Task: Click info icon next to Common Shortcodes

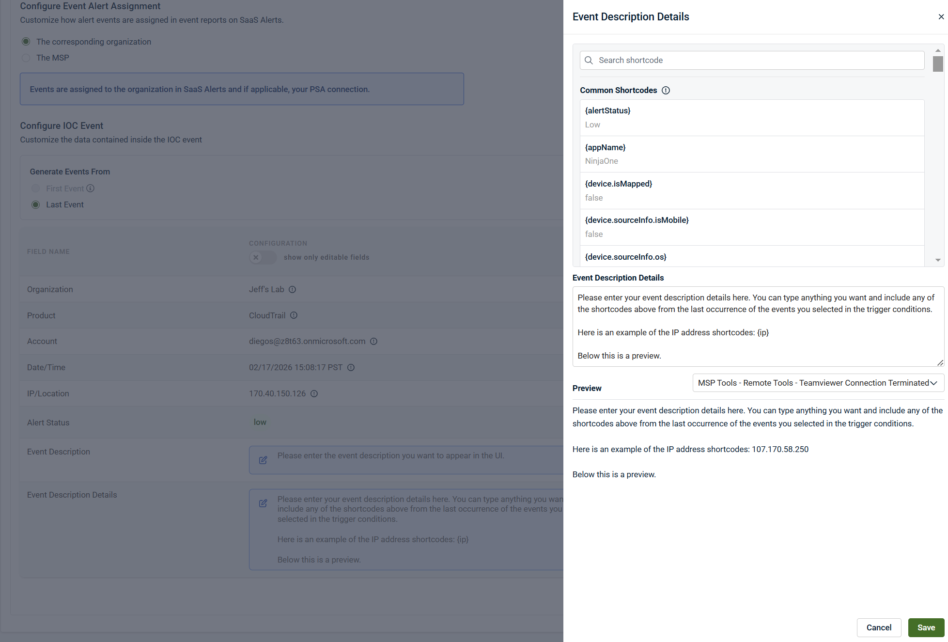Action: click(666, 91)
